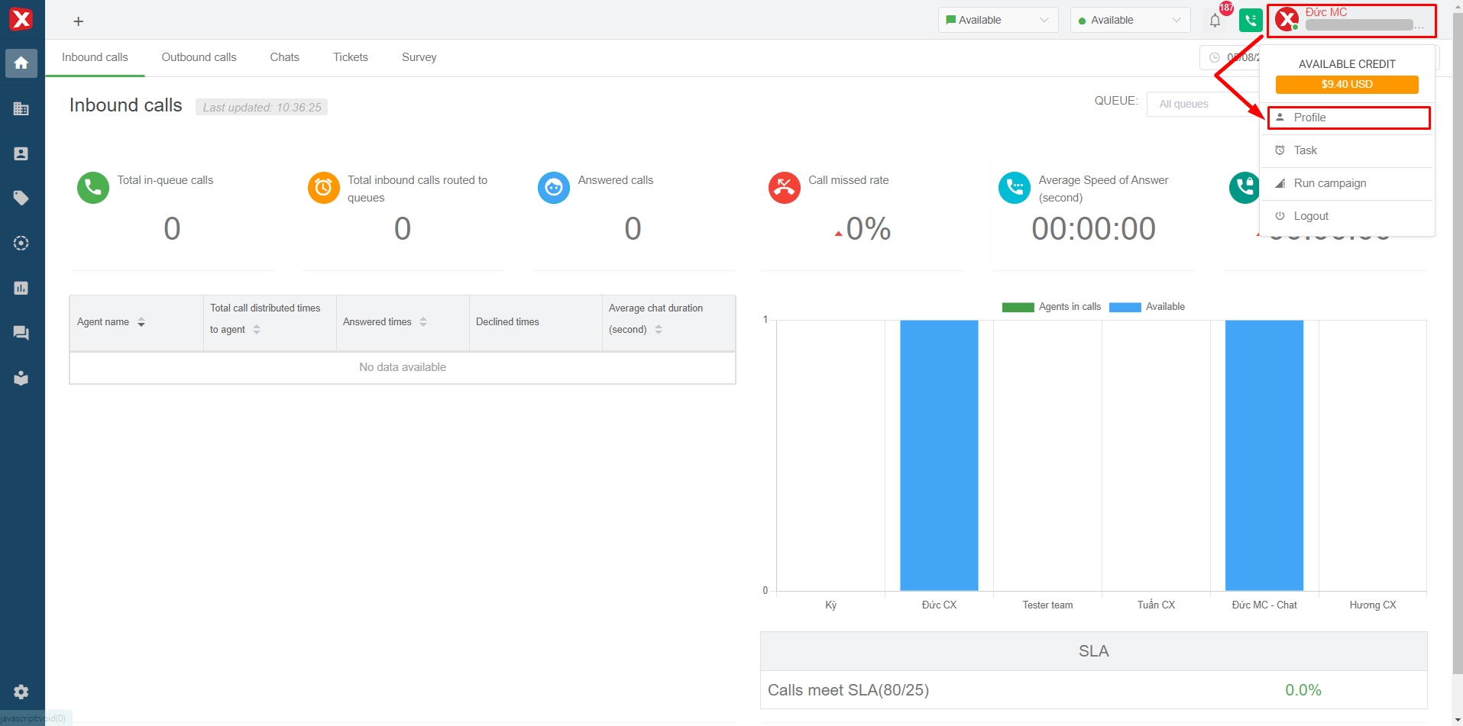Sort table by Agent name
The width and height of the screenshot is (1463, 726).
click(141, 322)
